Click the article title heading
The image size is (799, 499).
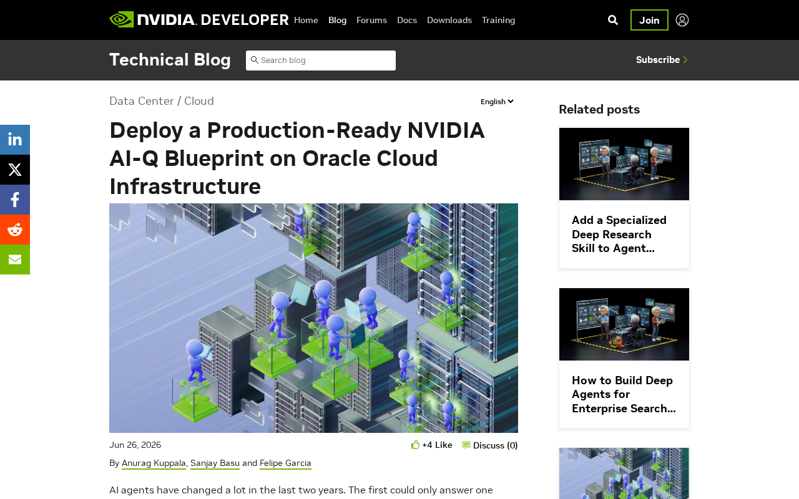pos(297,158)
